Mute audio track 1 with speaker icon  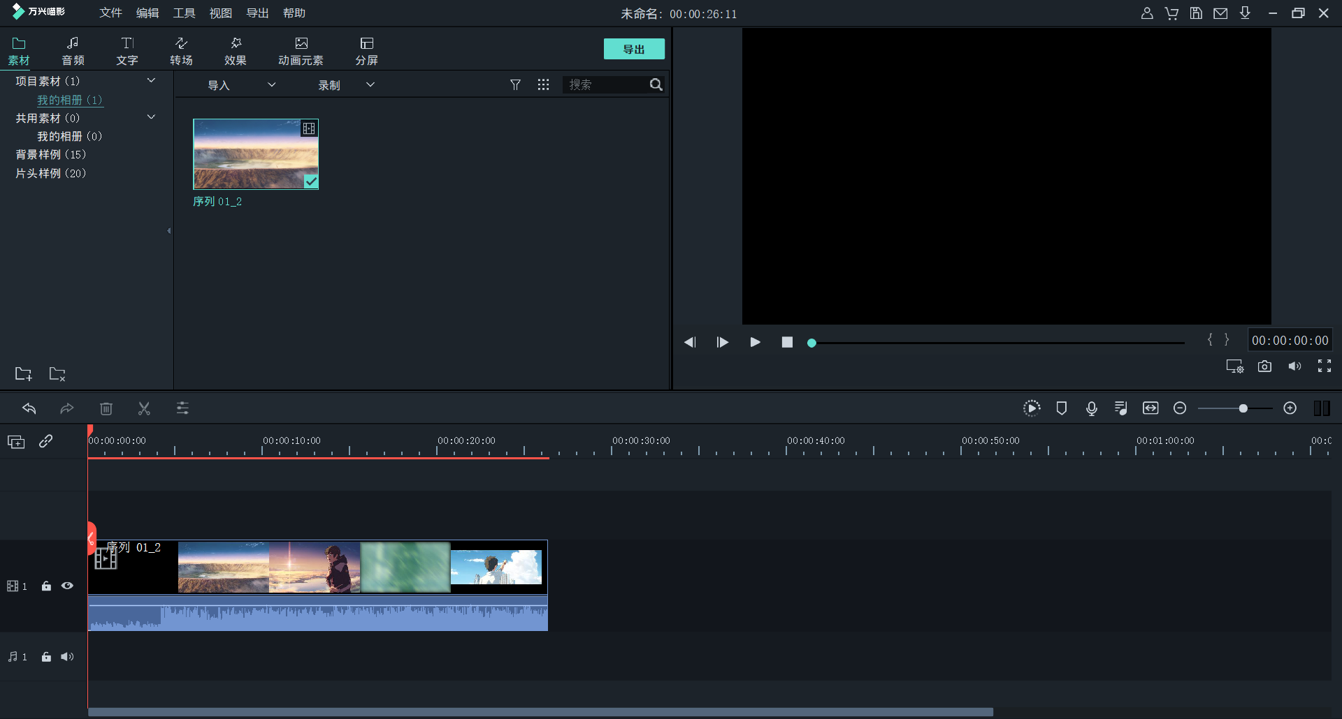tap(67, 657)
